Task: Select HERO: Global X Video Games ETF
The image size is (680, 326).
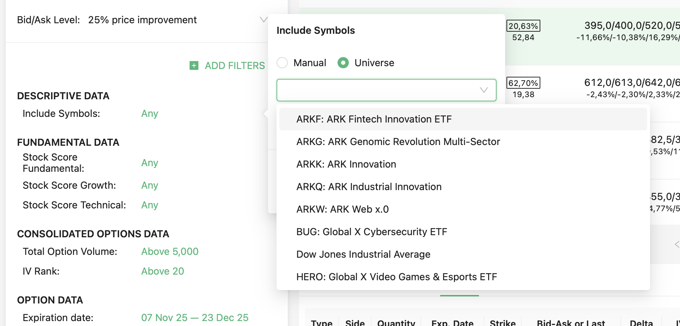Action: [x=396, y=277]
